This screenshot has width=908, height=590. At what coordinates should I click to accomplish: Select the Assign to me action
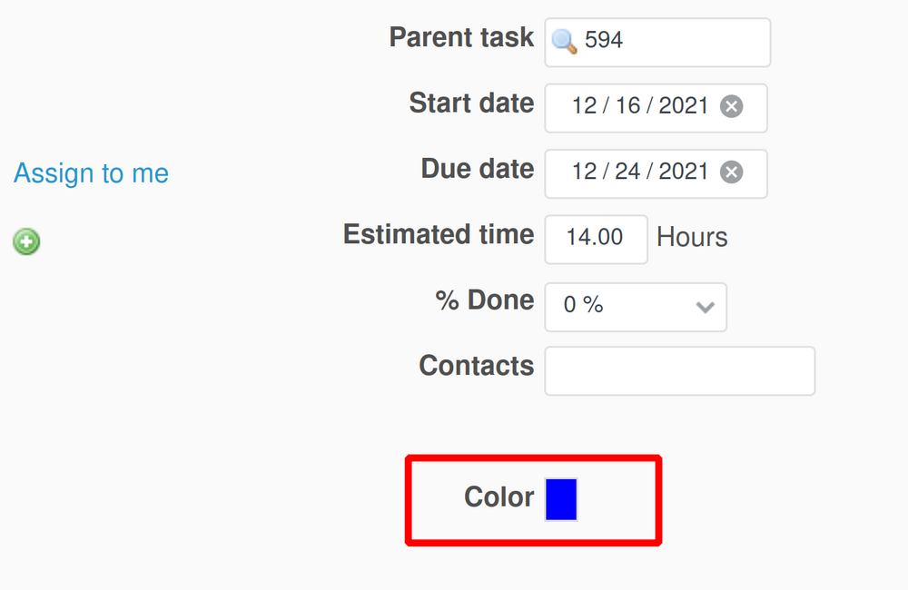click(90, 173)
